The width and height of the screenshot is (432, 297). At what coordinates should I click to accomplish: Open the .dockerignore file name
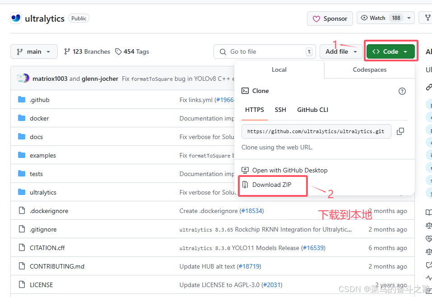tap(49, 211)
